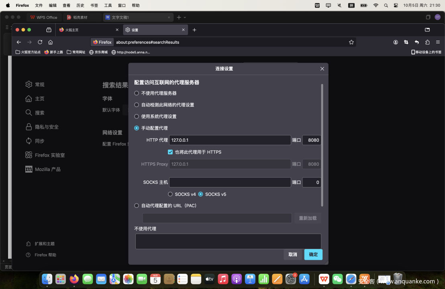Open 隐私与安全 in settings sidebar
The width and height of the screenshot is (445, 289).
(47, 127)
